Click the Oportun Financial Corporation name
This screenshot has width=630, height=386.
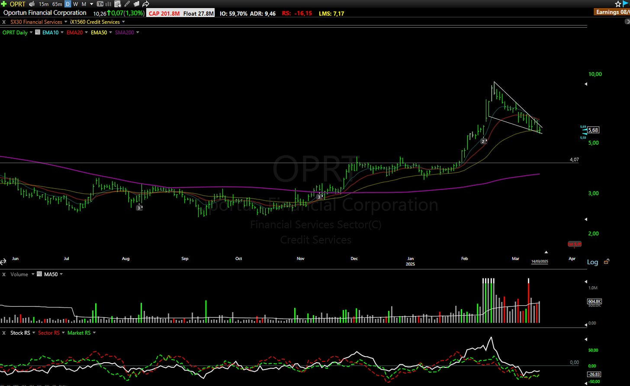click(45, 13)
